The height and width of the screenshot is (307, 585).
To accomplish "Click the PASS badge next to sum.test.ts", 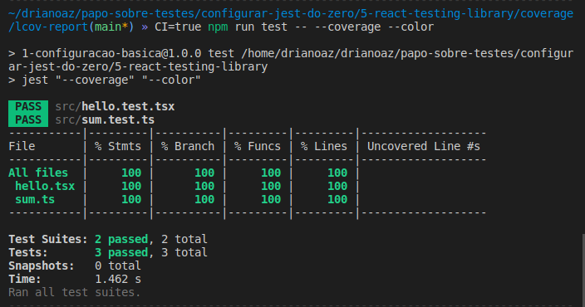I will tap(28, 120).
